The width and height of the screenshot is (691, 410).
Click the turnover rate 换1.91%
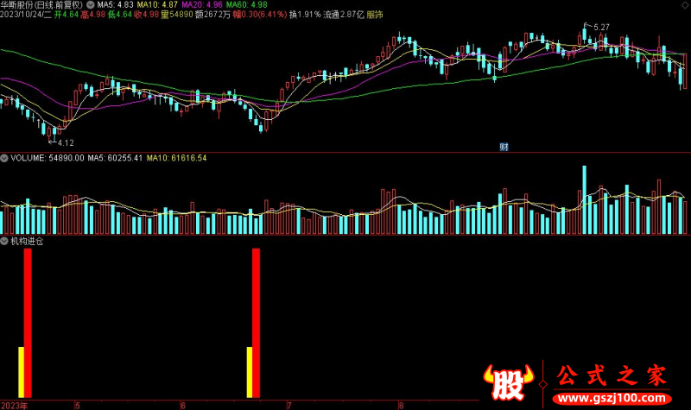(x=305, y=15)
